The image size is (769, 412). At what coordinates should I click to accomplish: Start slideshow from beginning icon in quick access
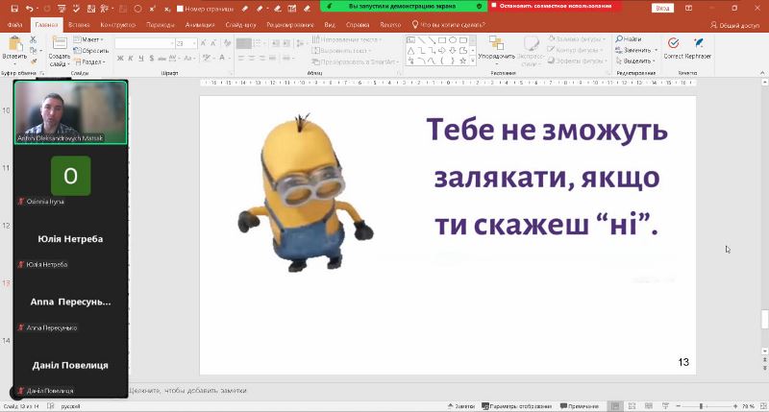[x=62, y=9]
